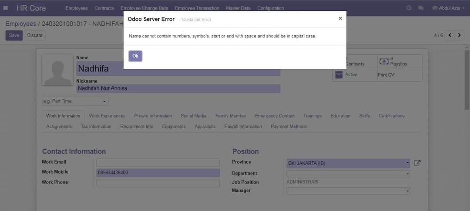Switch to Appraisals tab
The height and width of the screenshot is (211, 470).
pyautogui.click(x=205, y=127)
